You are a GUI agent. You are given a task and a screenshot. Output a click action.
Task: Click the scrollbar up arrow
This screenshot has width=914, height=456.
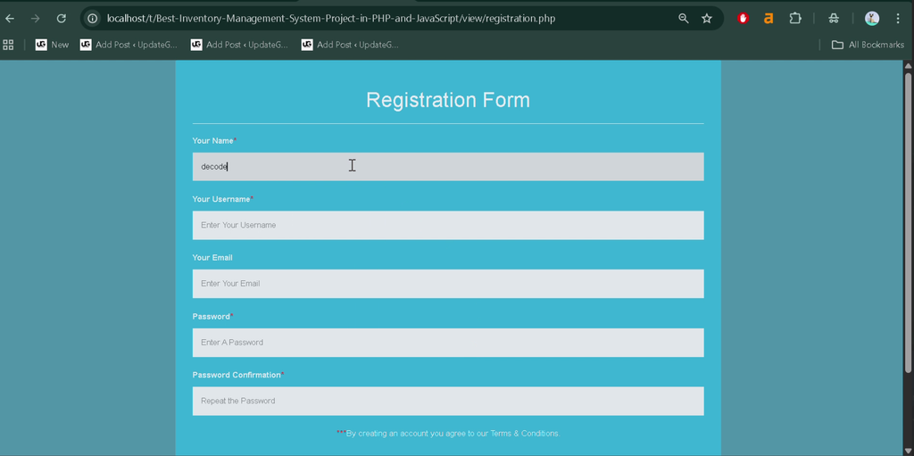point(908,65)
